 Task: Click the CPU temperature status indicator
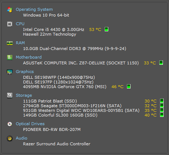point(106,29)
